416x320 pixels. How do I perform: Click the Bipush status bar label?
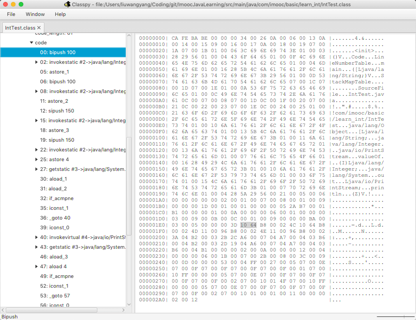(10, 316)
